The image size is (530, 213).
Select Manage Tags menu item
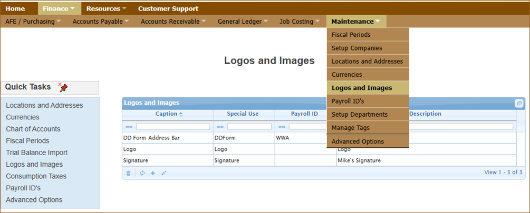[368, 128]
